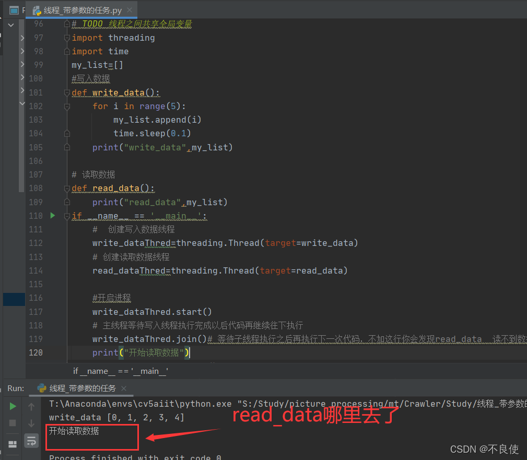
Task: Expand the project tree arrow beside line 99
Action: pyautogui.click(x=22, y=64)
